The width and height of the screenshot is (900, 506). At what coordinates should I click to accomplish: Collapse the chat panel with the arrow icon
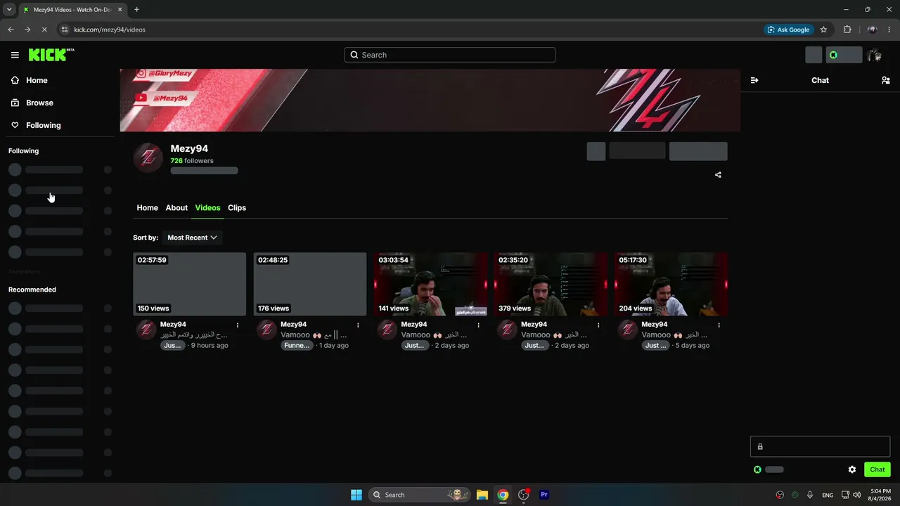tap(754, 80)
